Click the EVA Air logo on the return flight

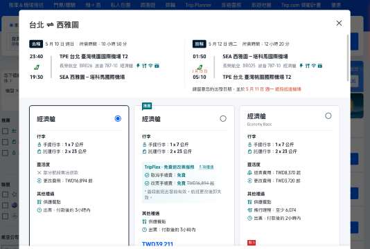tap(200, 67)
